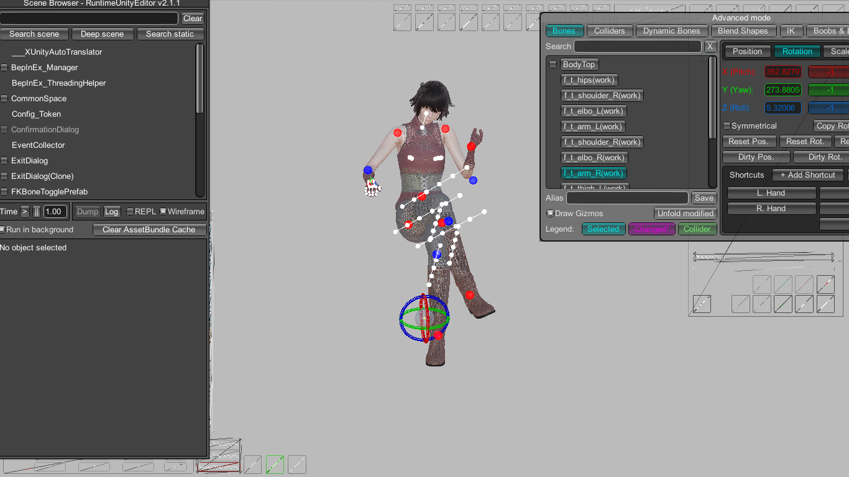The width and height of the screenshot is (849, 477).
Task: Enable Symmetrical bone editing
Action: pos(727,126)
